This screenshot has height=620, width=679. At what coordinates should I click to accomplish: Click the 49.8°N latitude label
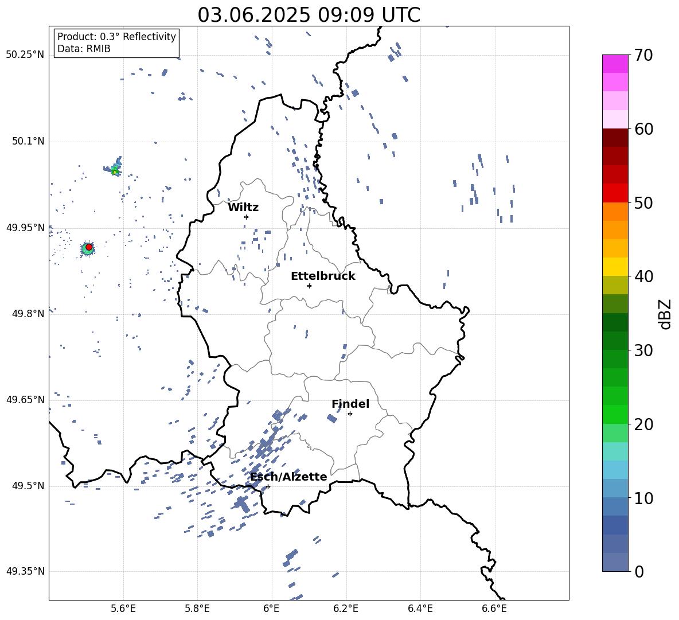coord(28,314)
